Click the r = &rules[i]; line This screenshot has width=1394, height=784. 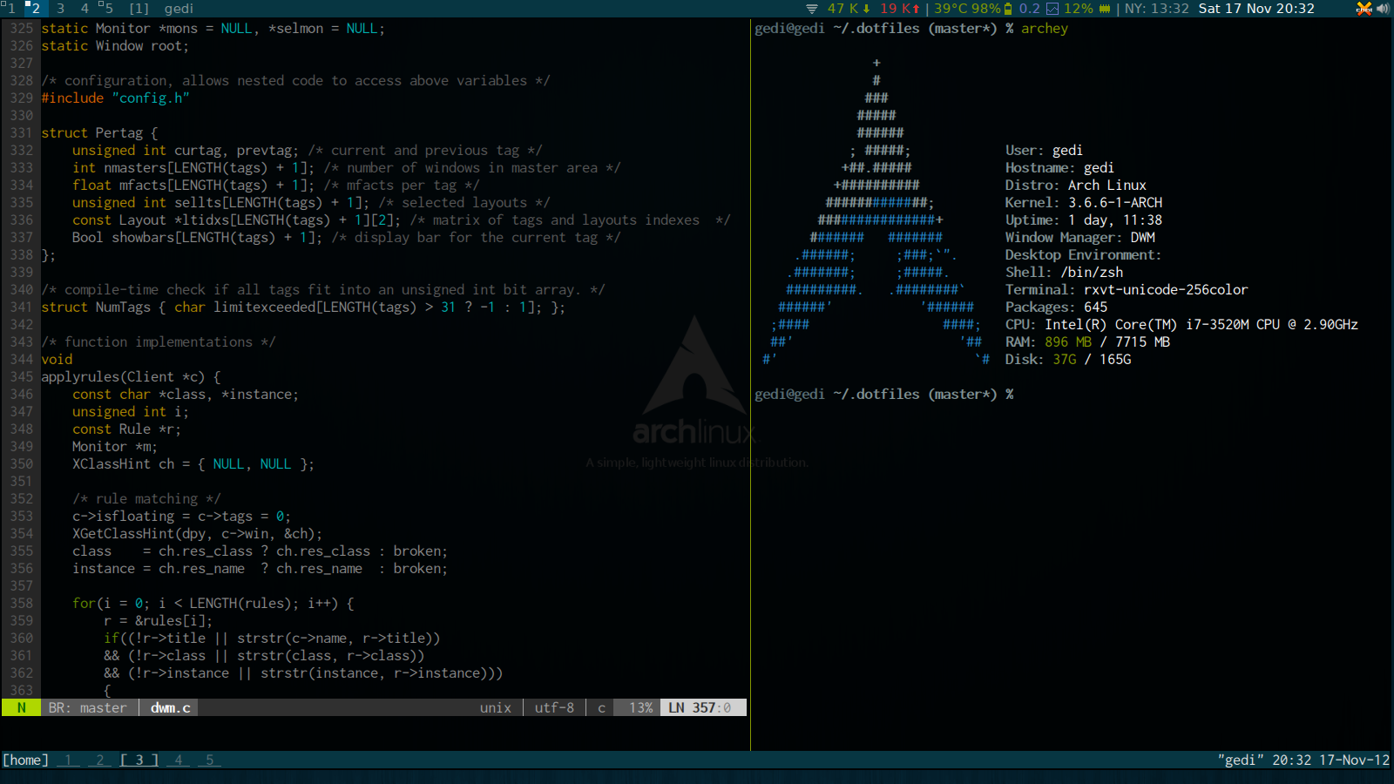click(159, 620)
